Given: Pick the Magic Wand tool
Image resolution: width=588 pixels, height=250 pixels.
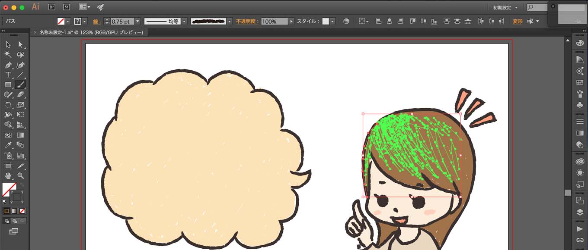Looking at the screenshot, I should (x=8, y=55).
